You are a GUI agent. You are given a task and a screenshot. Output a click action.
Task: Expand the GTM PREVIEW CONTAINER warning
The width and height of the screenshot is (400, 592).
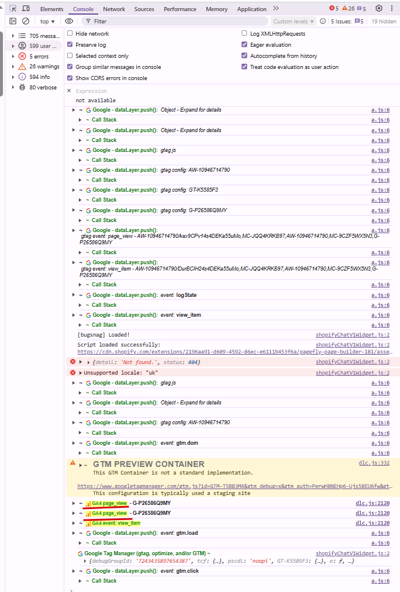click(81, 465)
